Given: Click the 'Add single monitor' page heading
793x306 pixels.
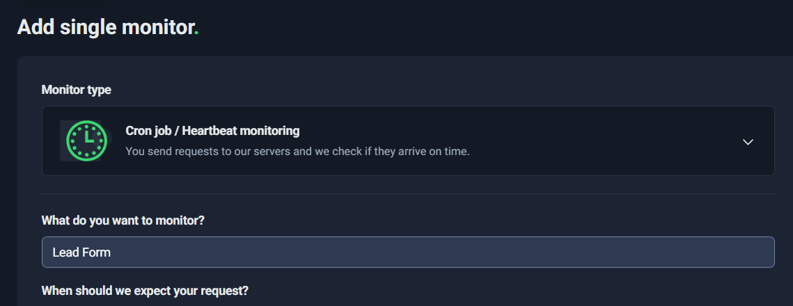Looking at the screenshot, I should click(105, 27).
